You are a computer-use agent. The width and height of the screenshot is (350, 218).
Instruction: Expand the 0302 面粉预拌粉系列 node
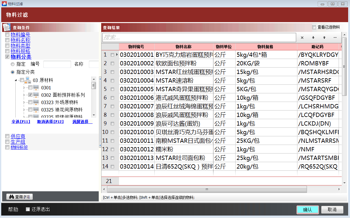coord(24,95)
